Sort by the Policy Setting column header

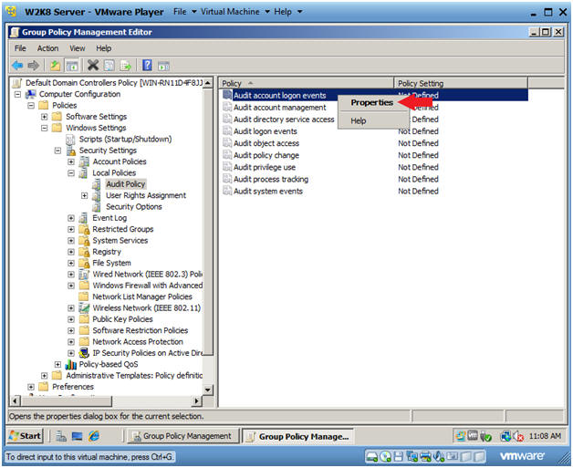461,83
